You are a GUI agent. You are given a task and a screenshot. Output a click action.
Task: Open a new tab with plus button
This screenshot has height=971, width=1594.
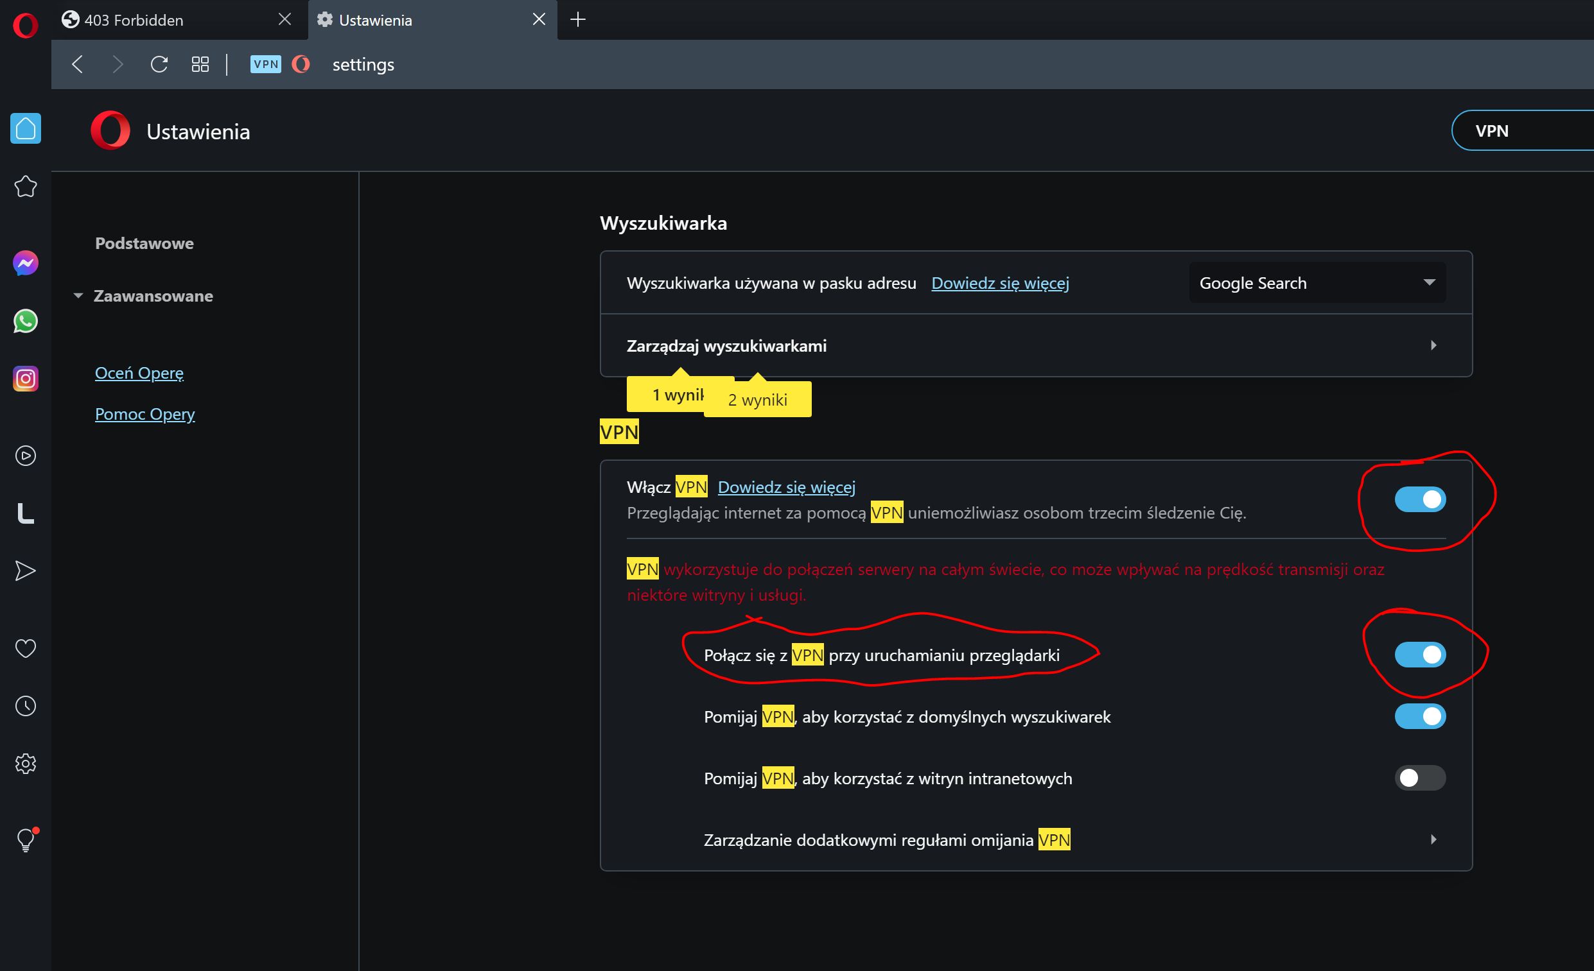tap(578, 19)
